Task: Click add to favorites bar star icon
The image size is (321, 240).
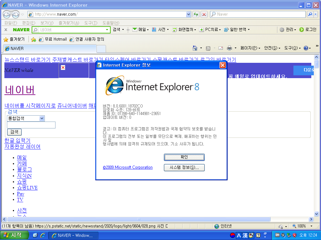Action: tap(34, 39)
